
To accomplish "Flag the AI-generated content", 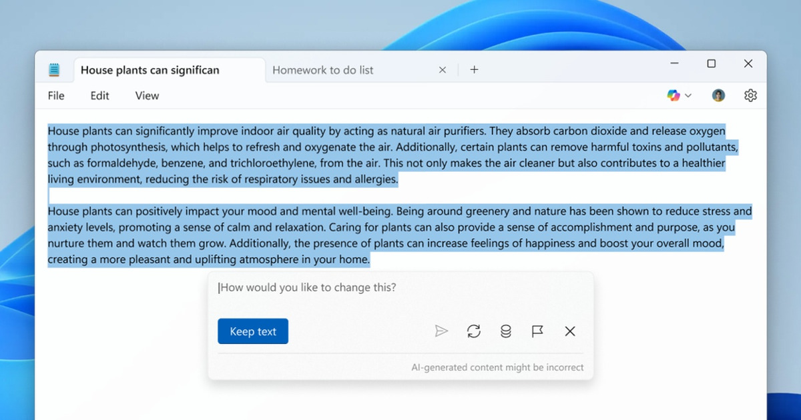I will [x=538, y=331].
